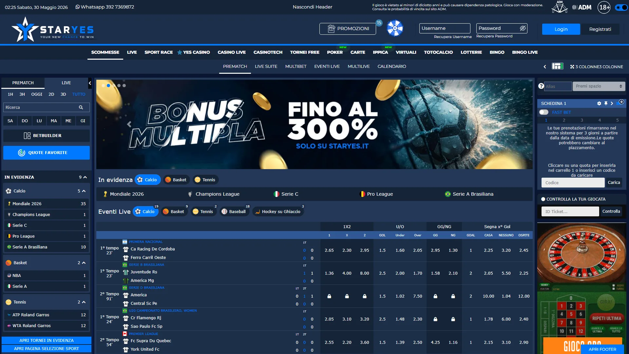Open the Calendario tab

[392, 66]
